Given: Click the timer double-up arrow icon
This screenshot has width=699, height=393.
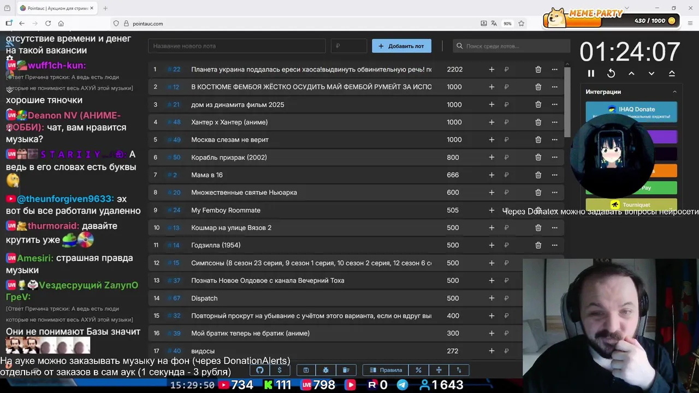Looking at the screenshot, I should tap(672, 73).
